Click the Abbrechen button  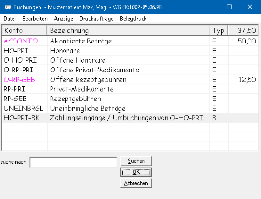(x=136, y=183)
